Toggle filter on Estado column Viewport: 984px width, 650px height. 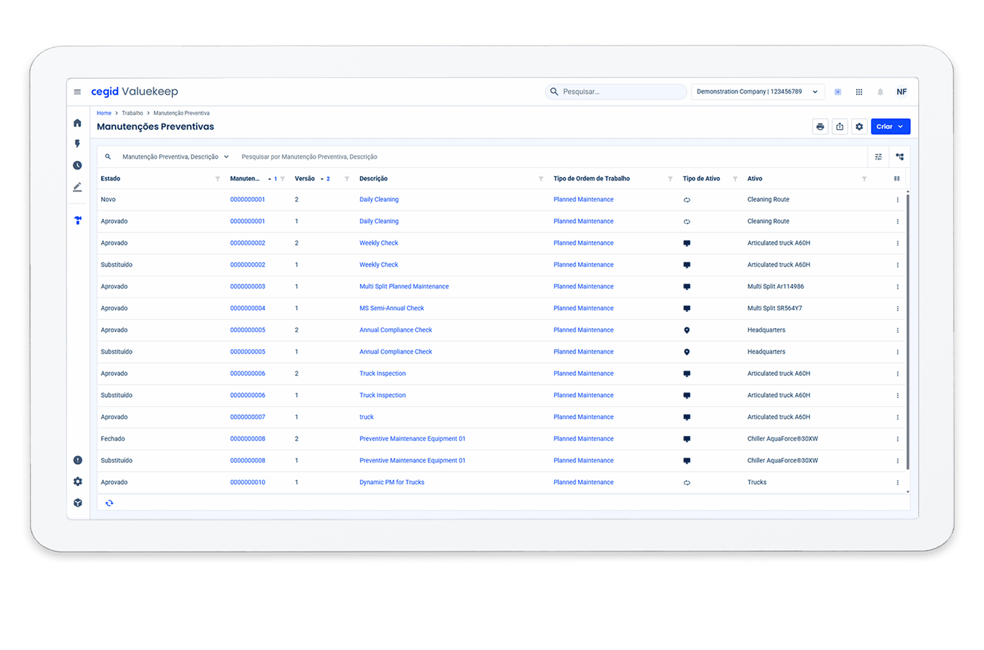[218, 179]
